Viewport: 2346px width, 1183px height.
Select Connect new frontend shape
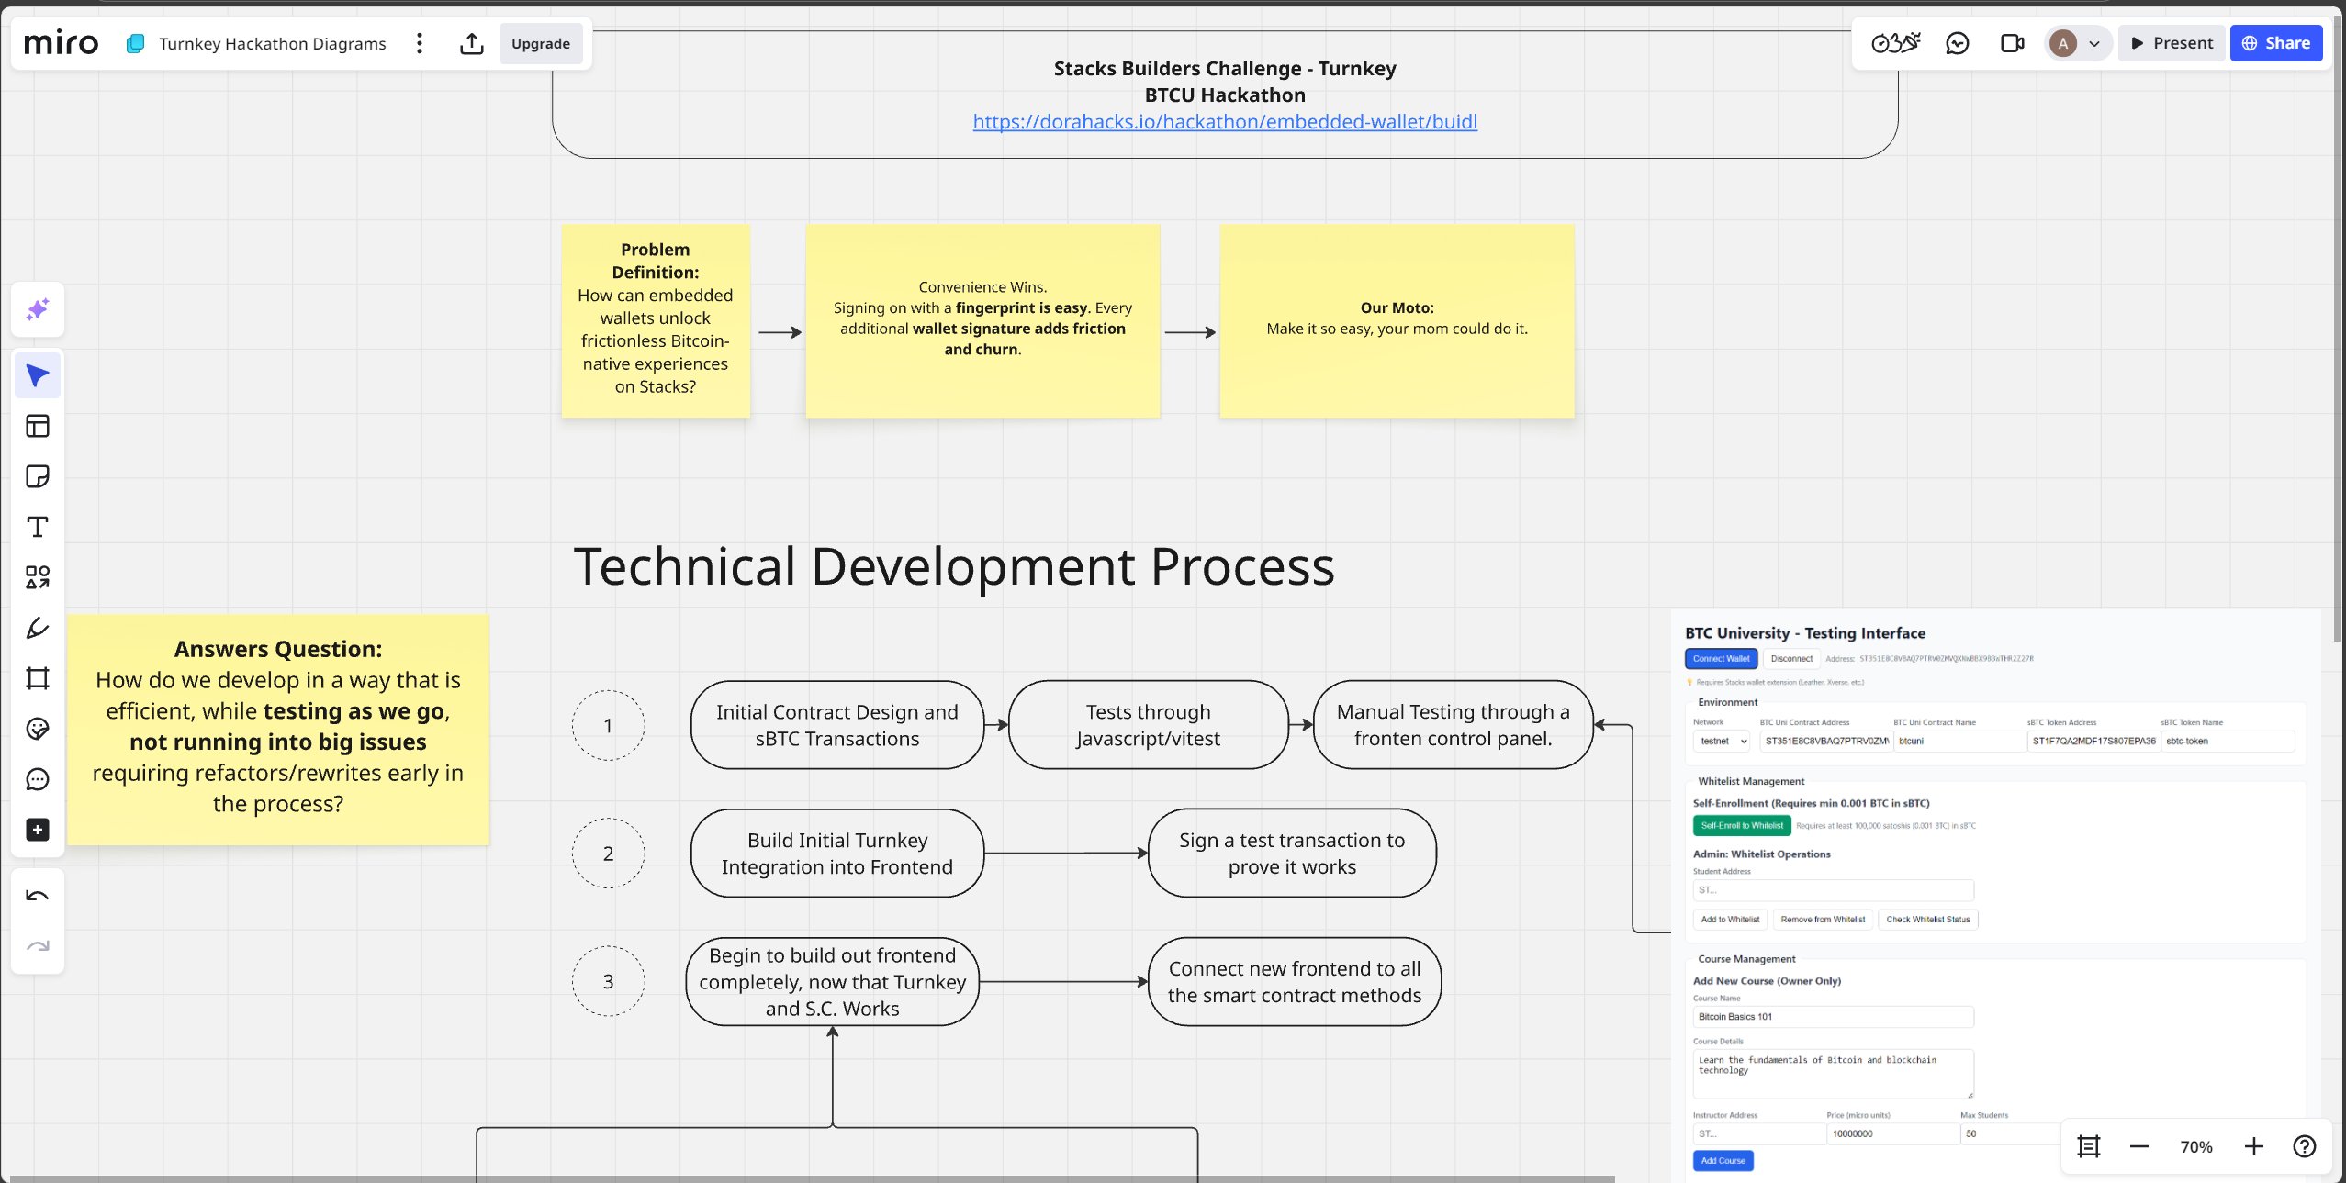coord(1295,982)
